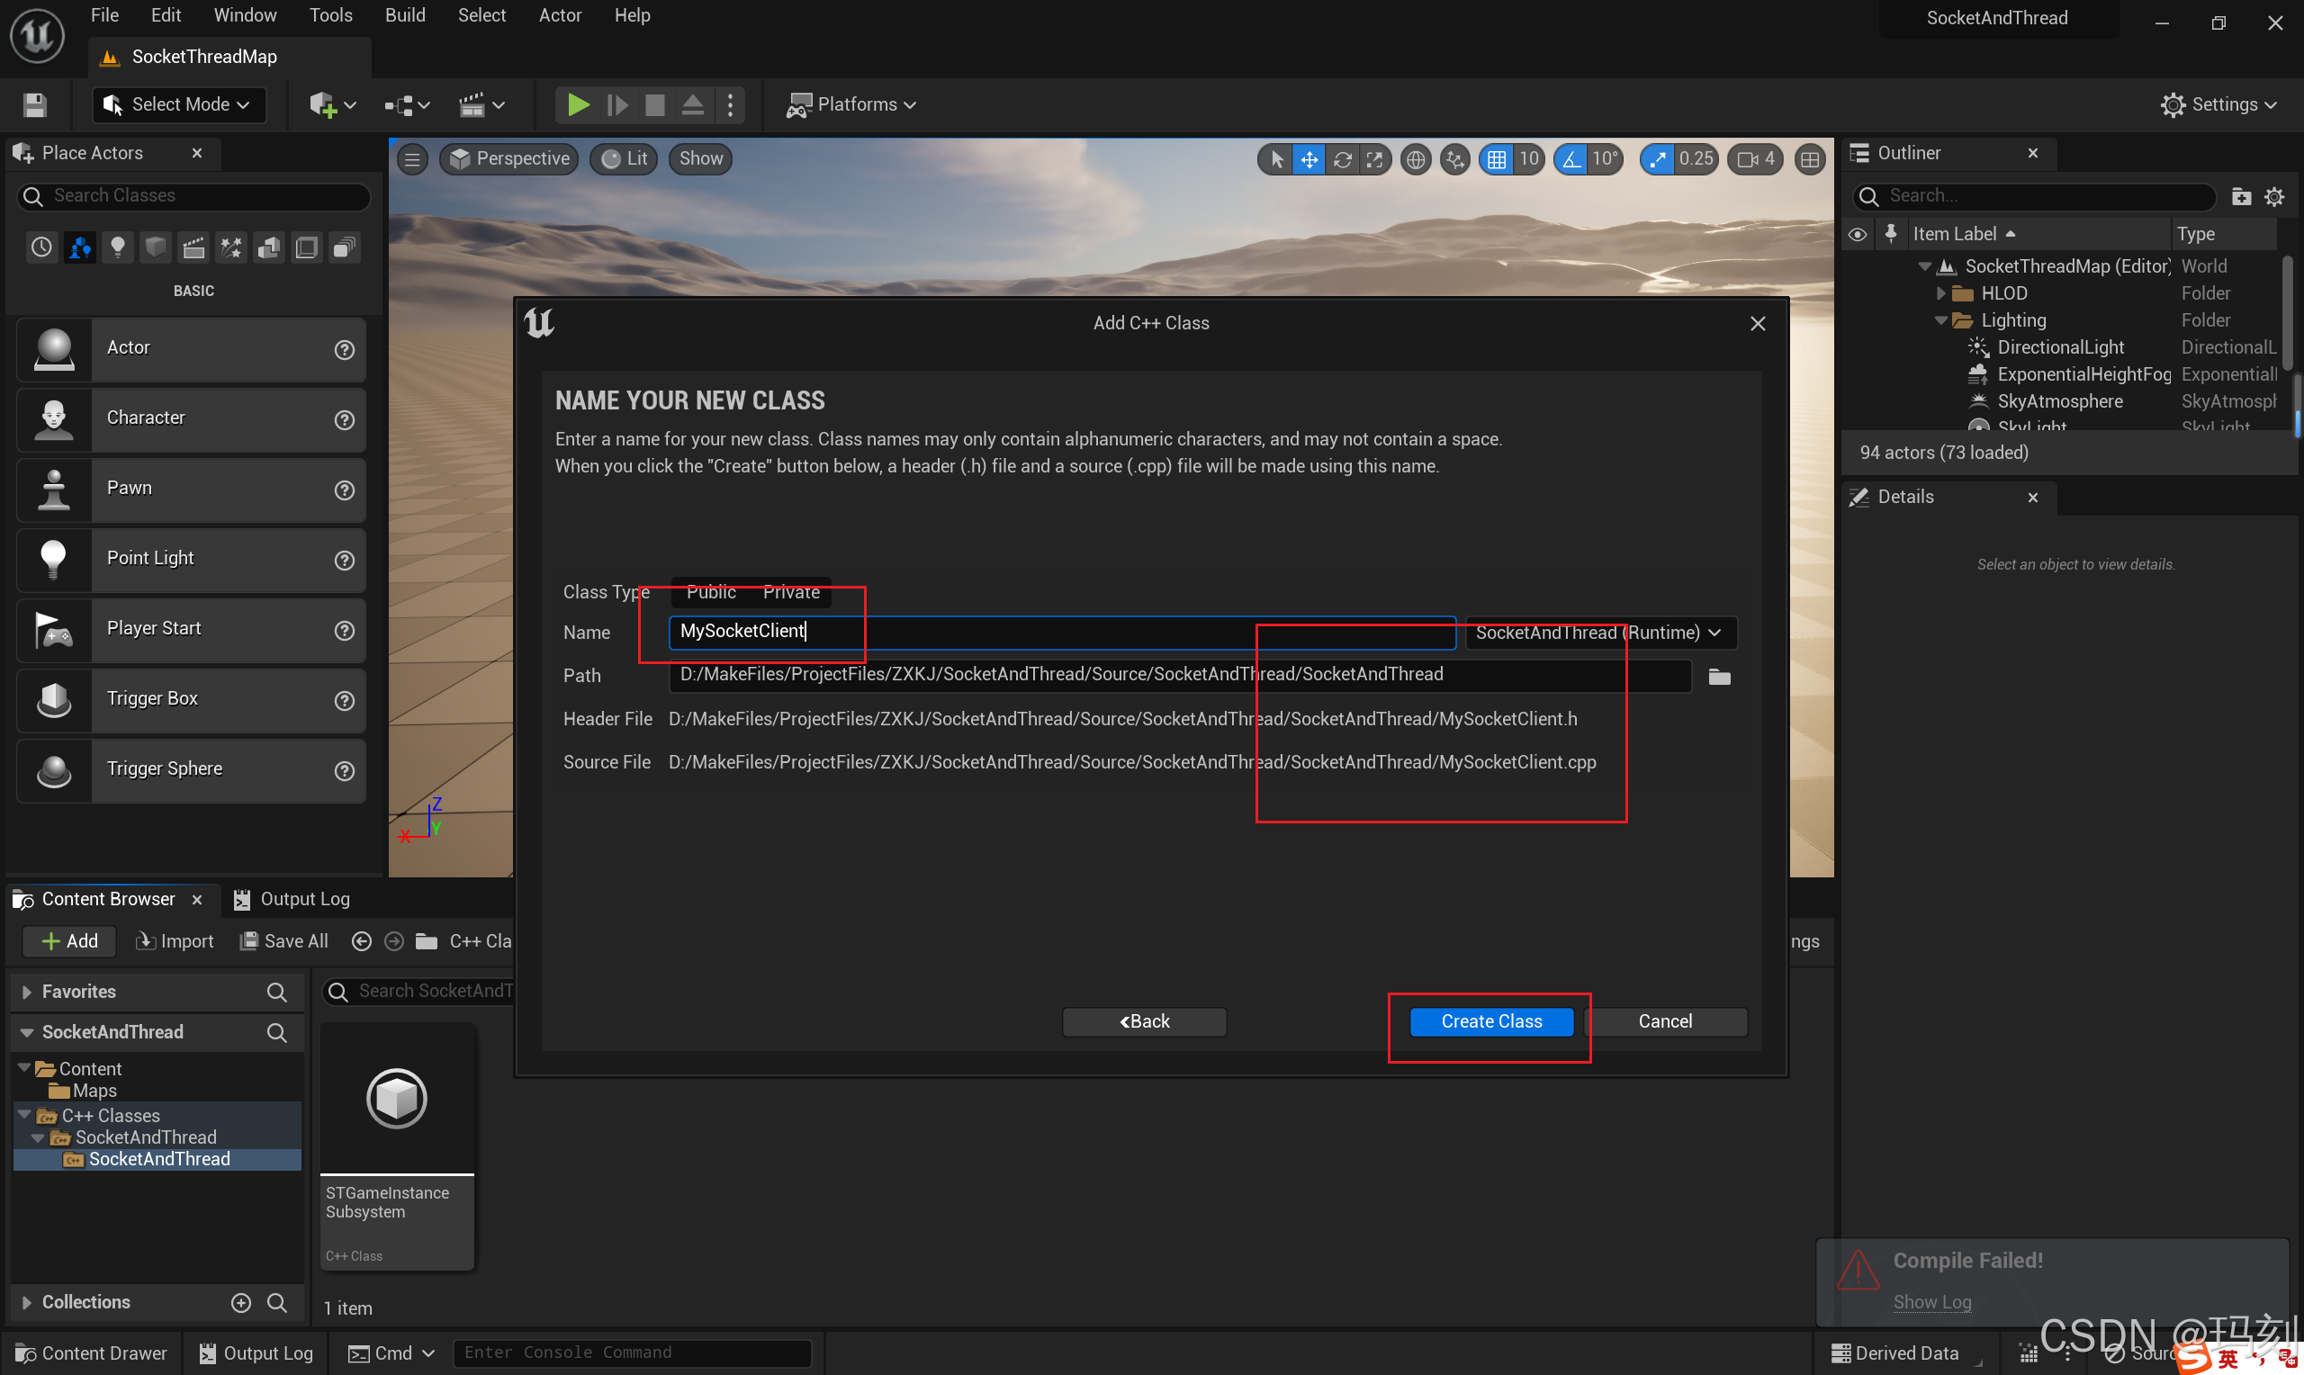Click the save level floppy icon
Viewport: 2304px width, 1375px height.
pyautogui.click(x=35, y=104)
